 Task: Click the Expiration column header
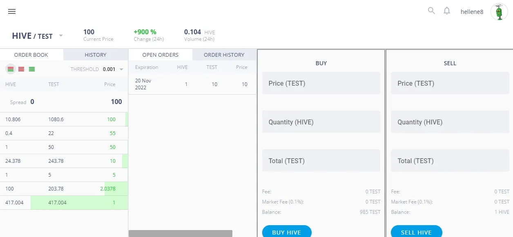pyautogui.click(x=147, y=67)
